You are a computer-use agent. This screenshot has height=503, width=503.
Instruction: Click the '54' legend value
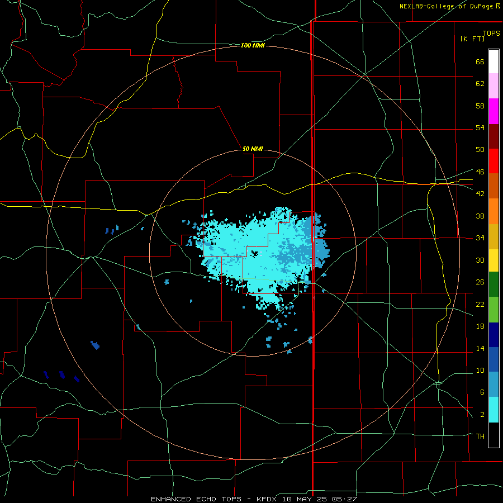(x=480, y=127)
